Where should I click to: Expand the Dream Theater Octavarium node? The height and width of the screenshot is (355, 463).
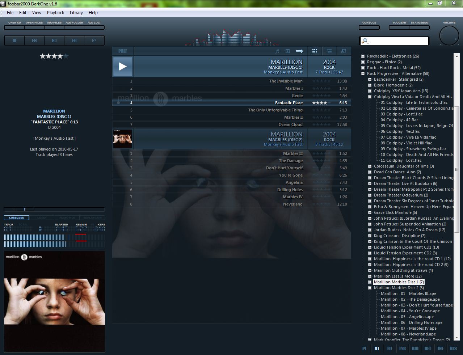[370, 195]
